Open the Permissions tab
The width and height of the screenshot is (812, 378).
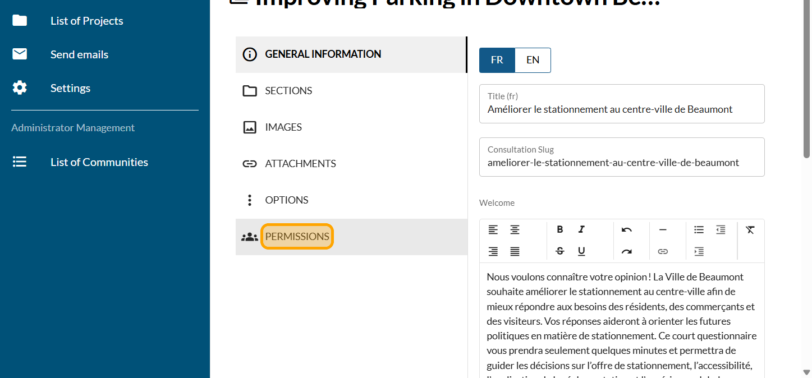click(x=297, y=237)
